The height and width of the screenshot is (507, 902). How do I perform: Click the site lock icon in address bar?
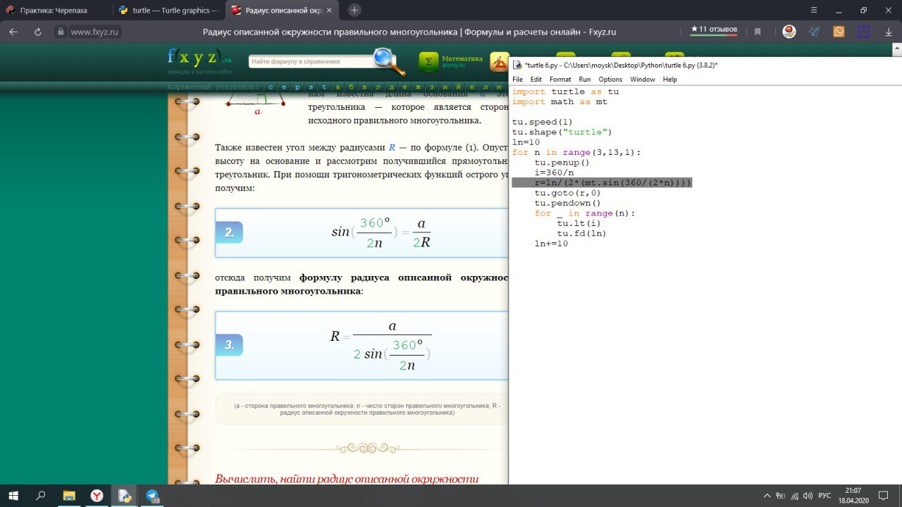tap(61, 32)
